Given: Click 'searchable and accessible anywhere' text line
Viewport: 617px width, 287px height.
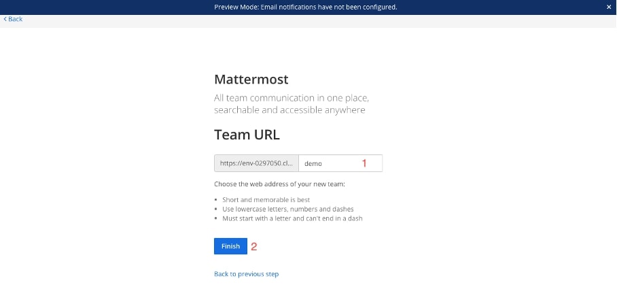Looking at the screenshot, I should [x=289, y=110].
